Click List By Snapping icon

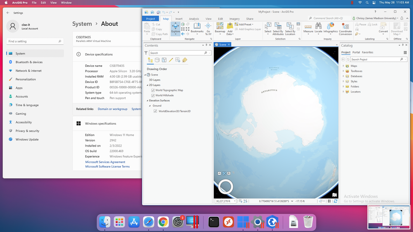pos(178,60)
